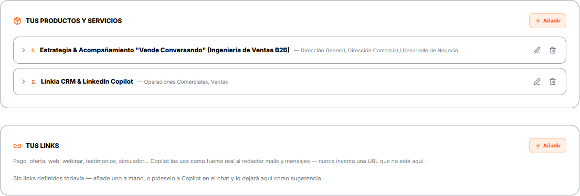Click the link icon beside Tus Links
The image size is (580, 196).
[x=17, y=146]
